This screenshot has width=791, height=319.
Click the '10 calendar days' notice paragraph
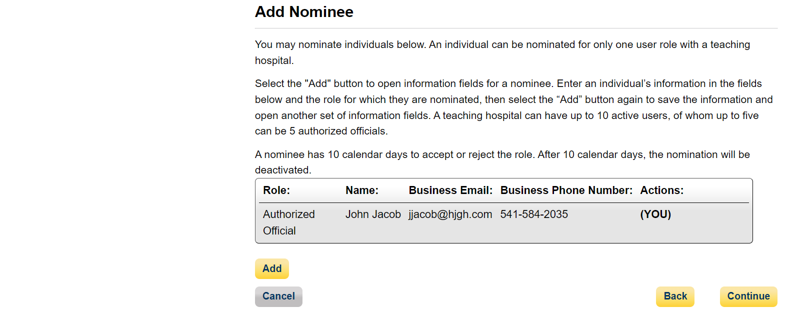tap(502, 162)
